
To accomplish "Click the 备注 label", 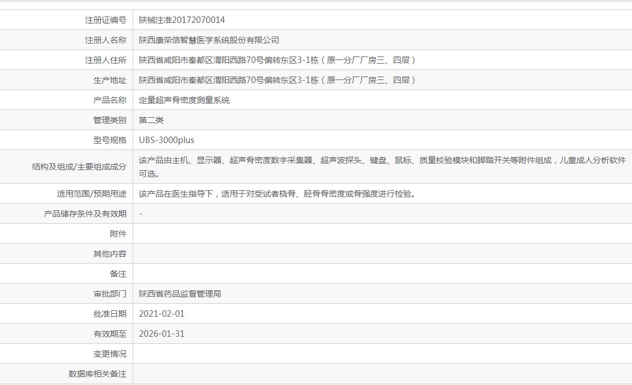I will click(x=118, y=274).
